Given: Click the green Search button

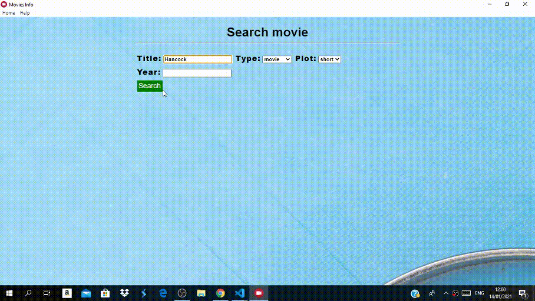Looking at the screenshot, I should [x=150, y=86].
